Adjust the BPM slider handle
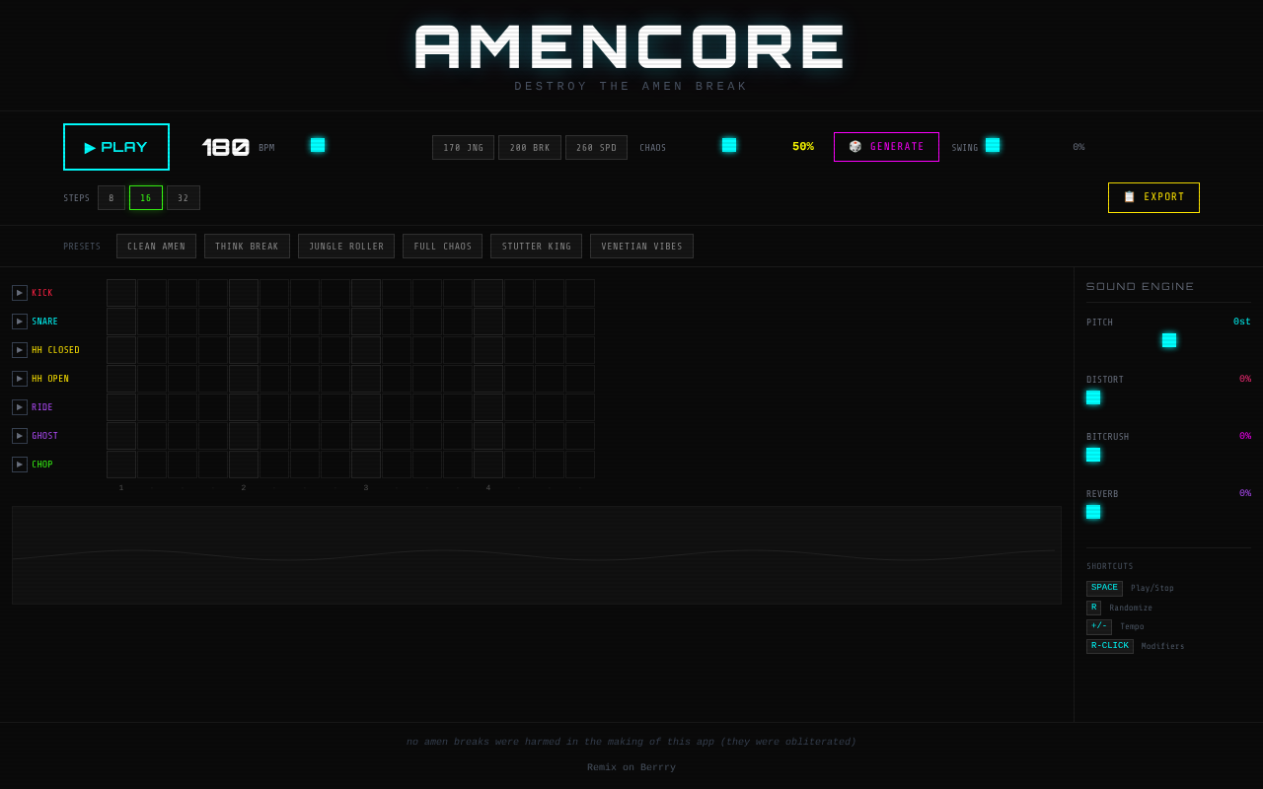The width and height of the screenshot is (1263, 789). (318, 145)
